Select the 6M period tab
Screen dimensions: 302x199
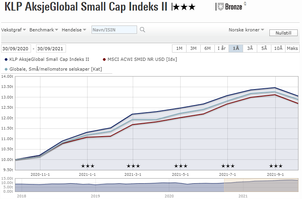(207, 48)
